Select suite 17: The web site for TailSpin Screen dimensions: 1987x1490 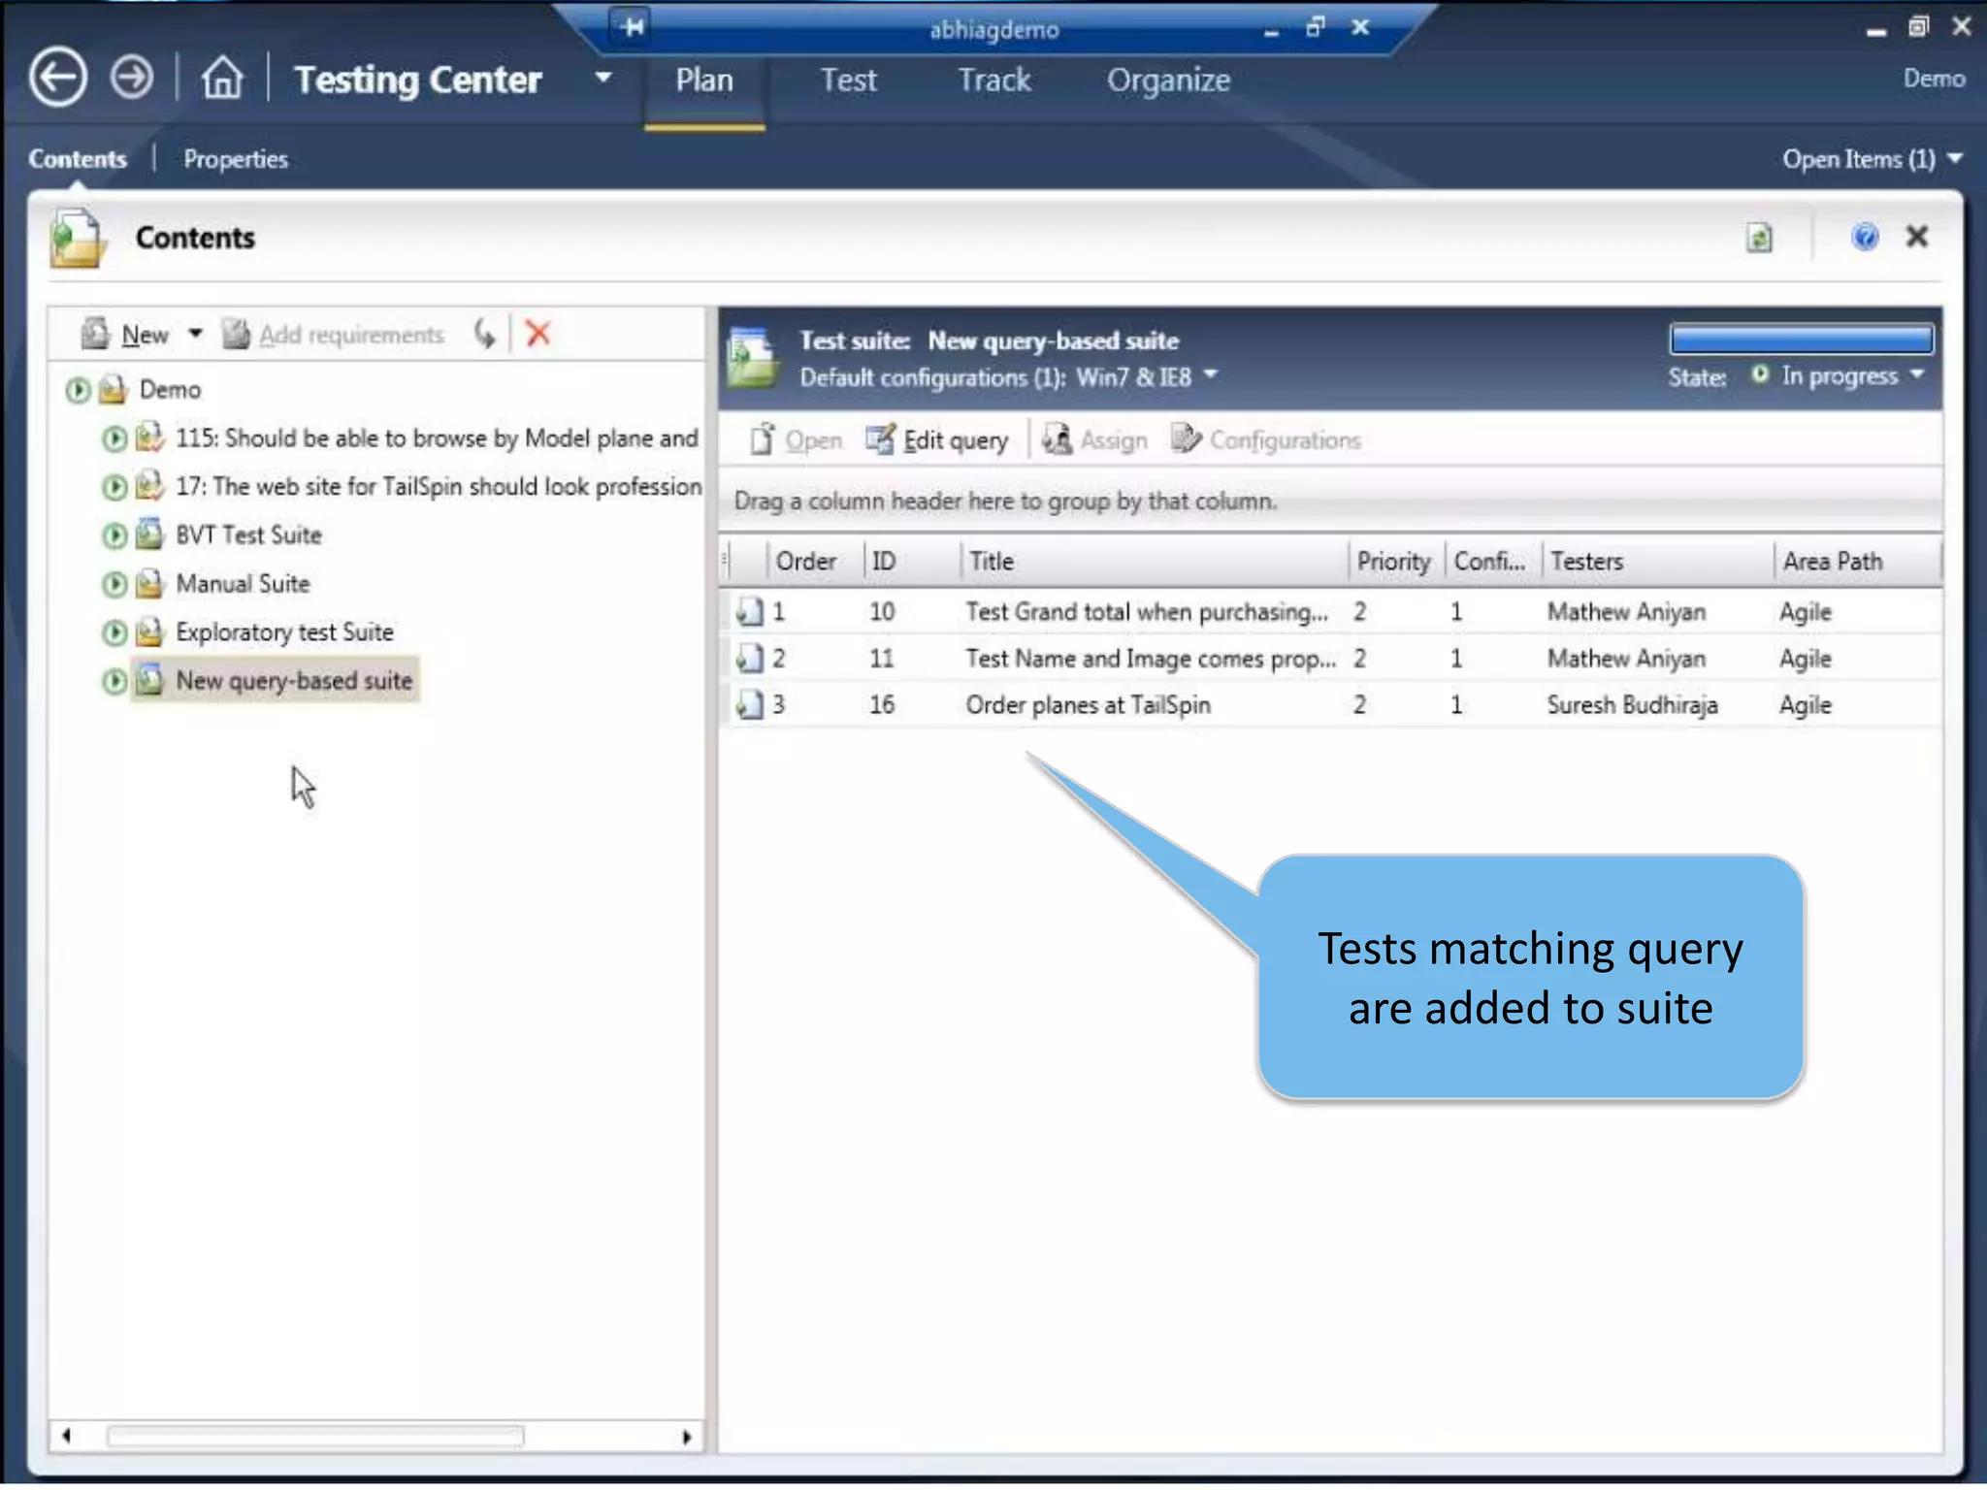point(439,487)
